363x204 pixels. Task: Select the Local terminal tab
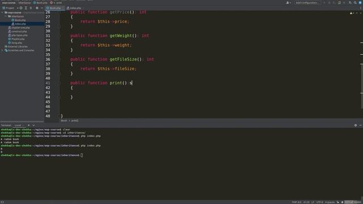pos(18,125)
